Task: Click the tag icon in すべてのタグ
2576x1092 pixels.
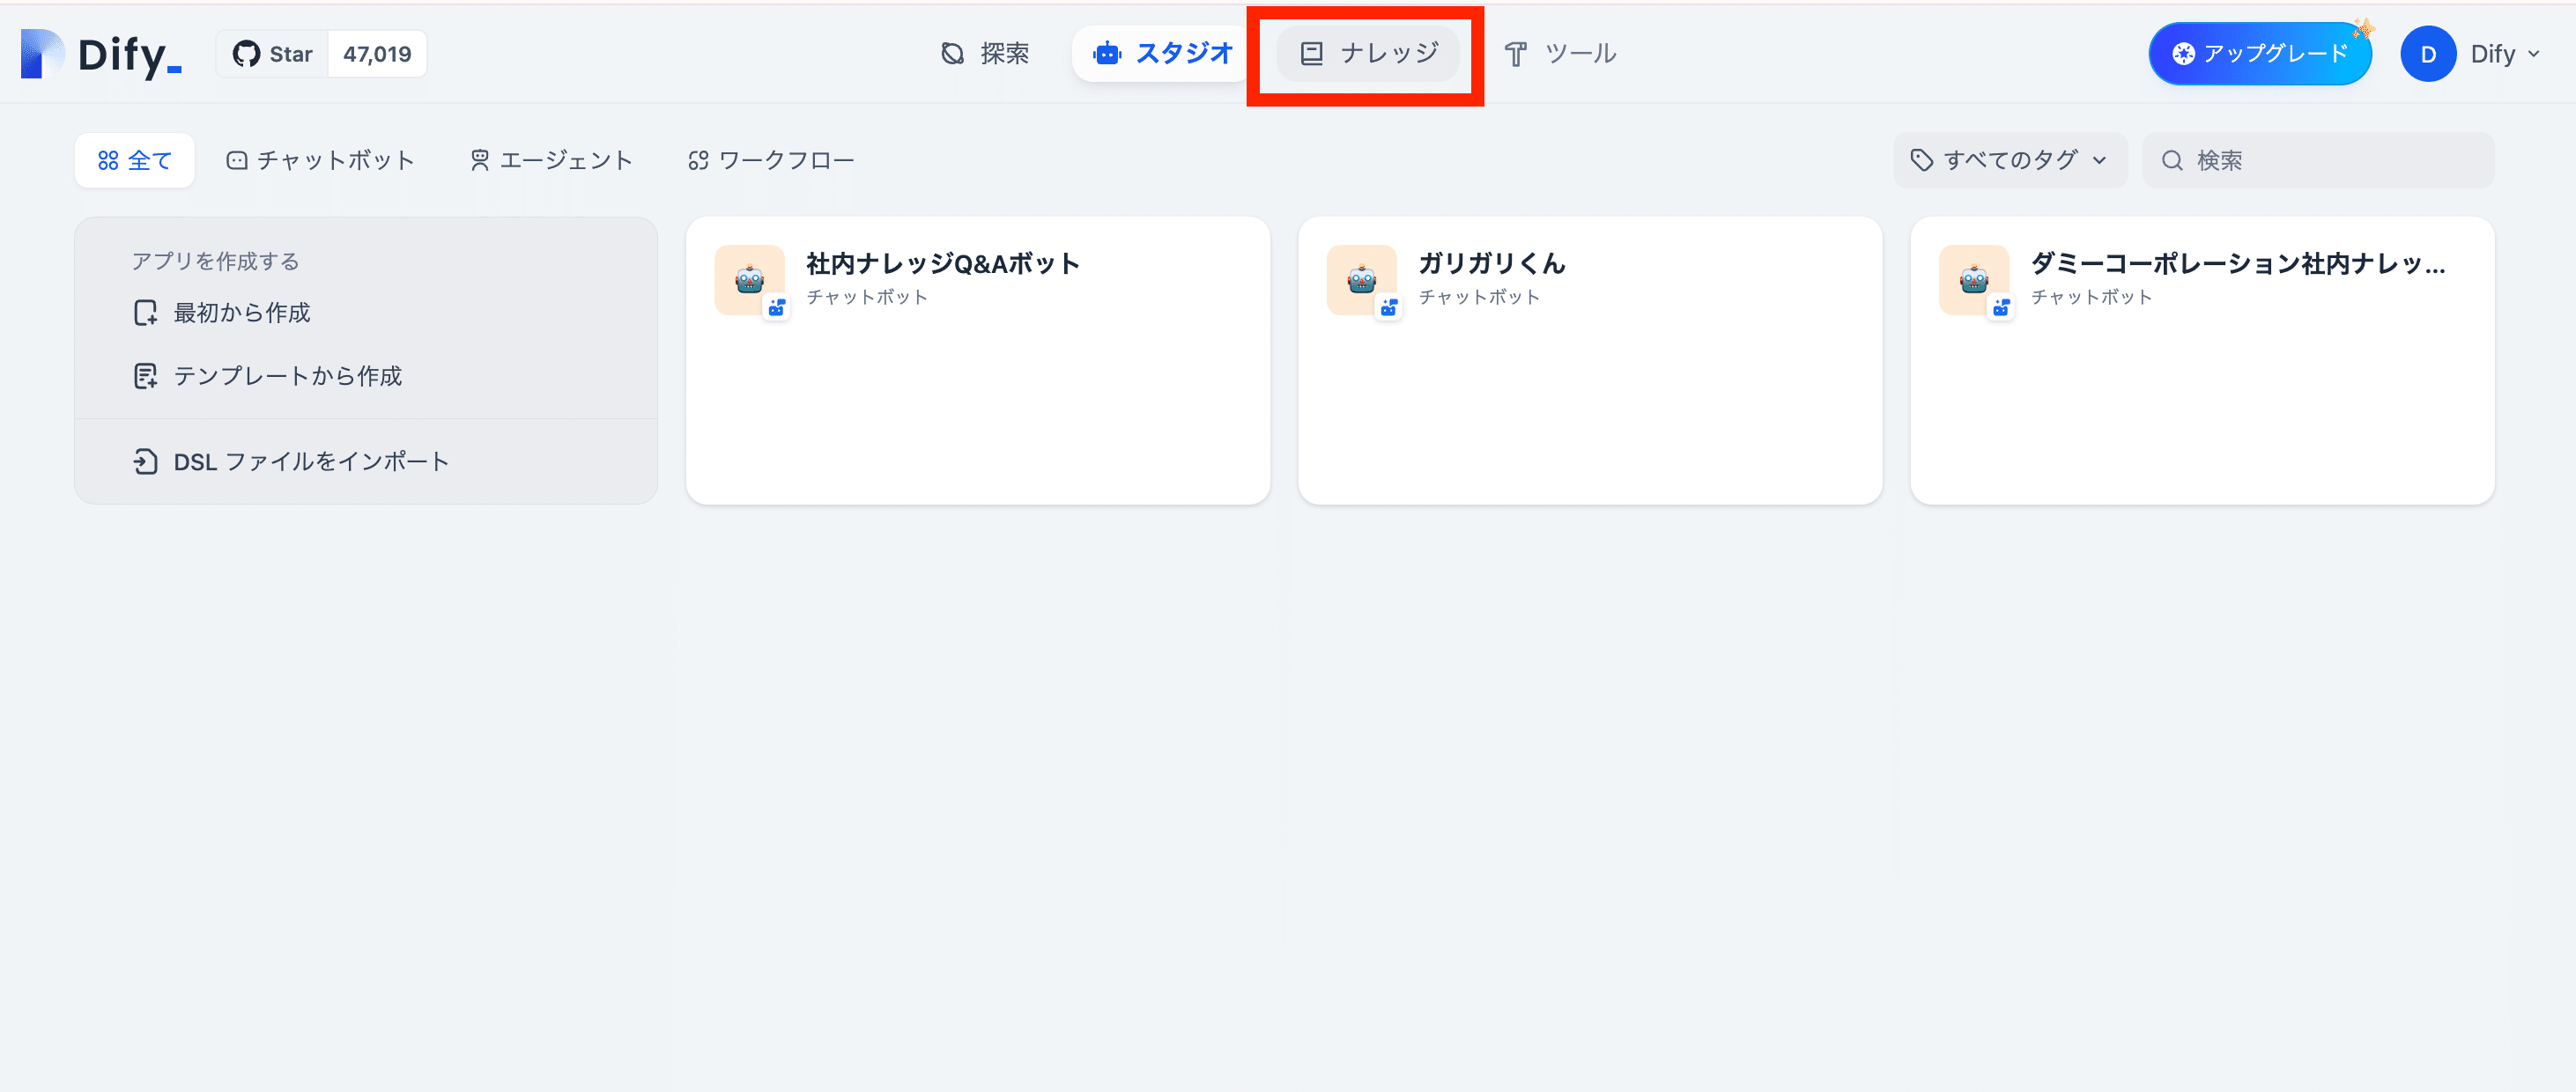Action: (1921, 160)
